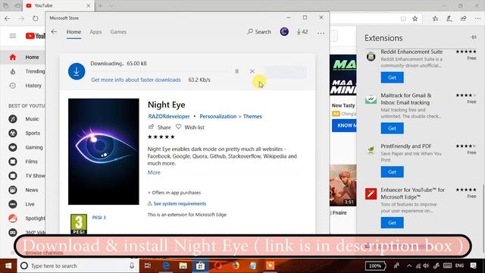Open Task View on the taskbar
485x273 pixels.
coord(148,265)
